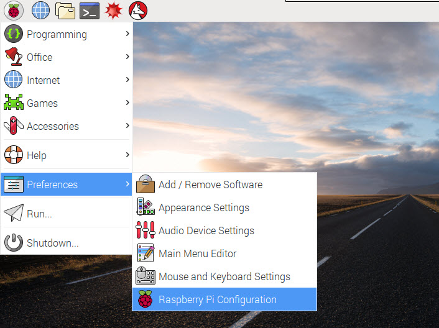The height and width of the screenshot is (328, 439).
Task: Expand the Office submenu arrow
Action: tap(127, 57)
